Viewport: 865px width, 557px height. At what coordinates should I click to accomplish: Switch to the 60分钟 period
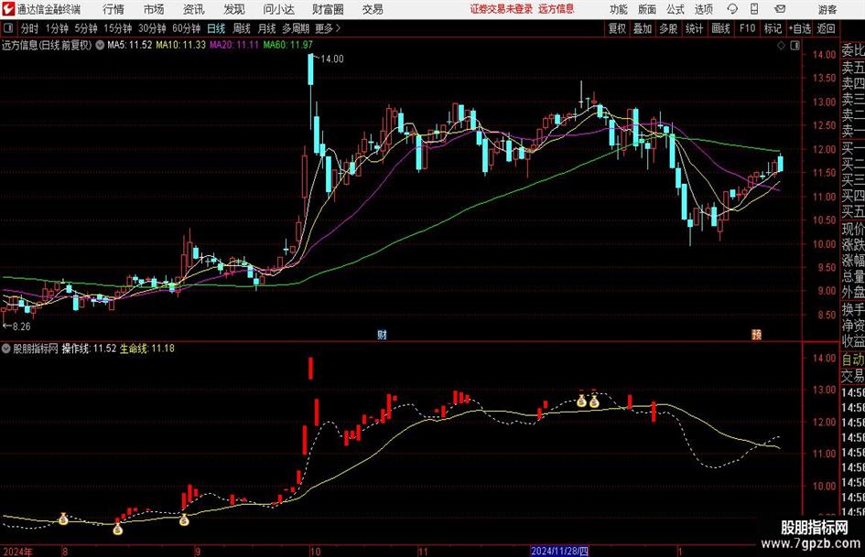point(187,28)
